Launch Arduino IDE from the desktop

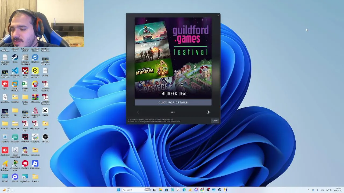15,138
